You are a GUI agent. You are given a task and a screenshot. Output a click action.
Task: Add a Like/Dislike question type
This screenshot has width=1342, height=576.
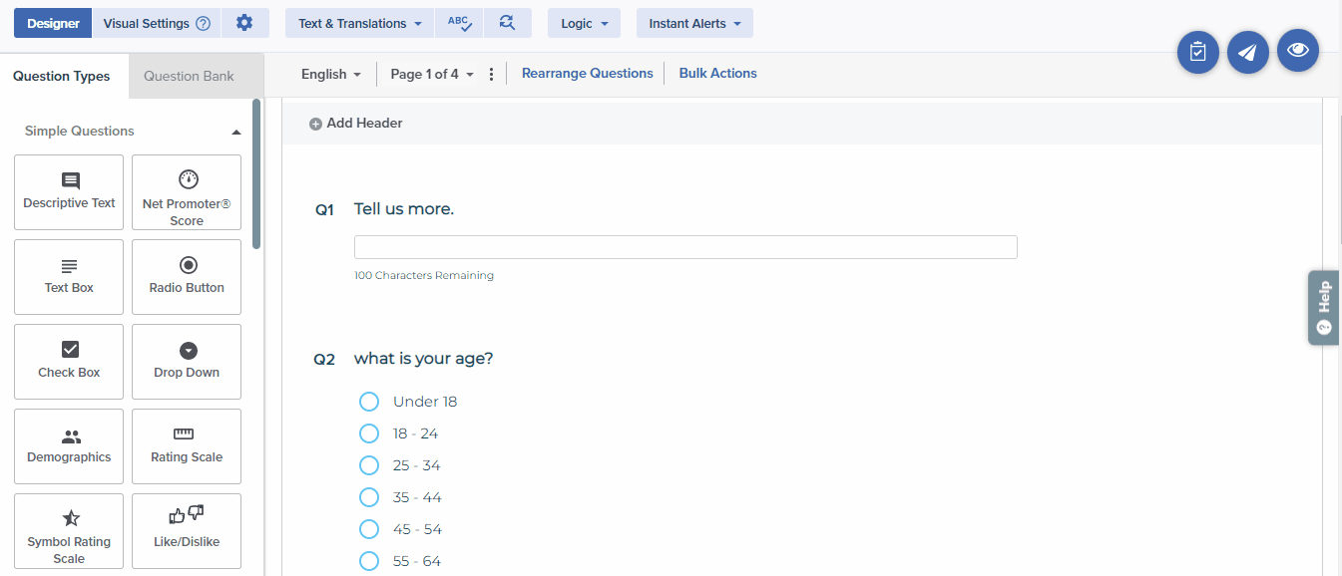click(x=187, y=531)
